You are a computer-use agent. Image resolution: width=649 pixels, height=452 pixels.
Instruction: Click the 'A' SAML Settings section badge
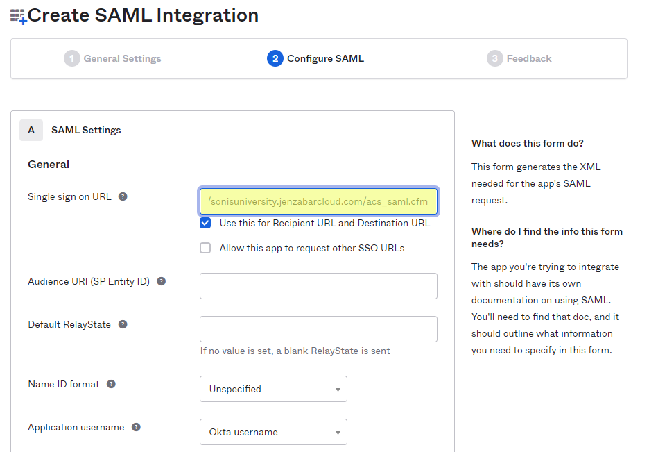[x=31, y=130]
